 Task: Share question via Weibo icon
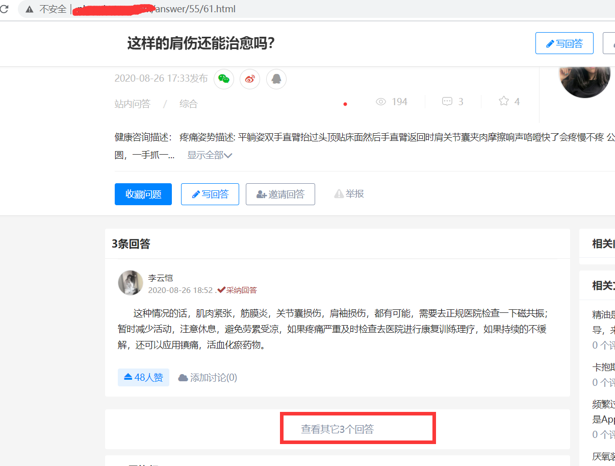click(250, 79)
